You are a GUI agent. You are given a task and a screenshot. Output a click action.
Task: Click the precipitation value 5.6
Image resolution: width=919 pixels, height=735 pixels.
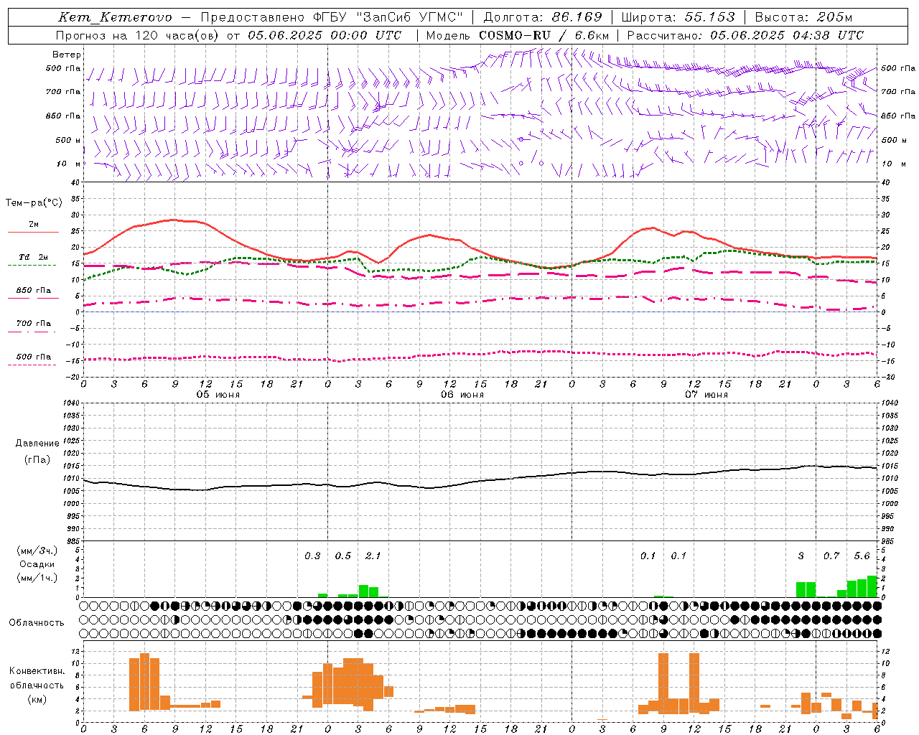tap(862, 556)
